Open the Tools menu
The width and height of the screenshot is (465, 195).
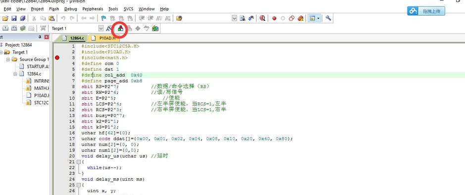point(113,9)
